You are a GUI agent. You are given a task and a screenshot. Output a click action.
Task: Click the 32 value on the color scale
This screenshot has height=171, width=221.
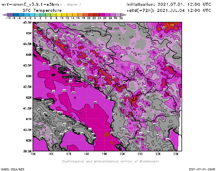(121, 18)
